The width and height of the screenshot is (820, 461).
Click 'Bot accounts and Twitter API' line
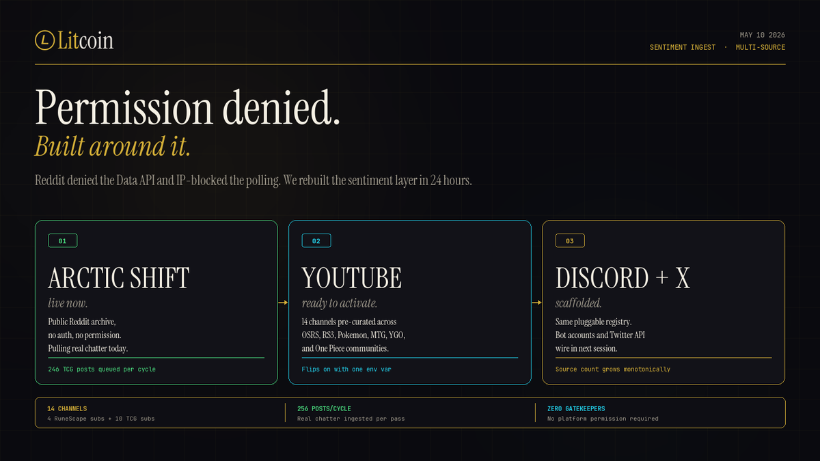[x=601, y=335]
